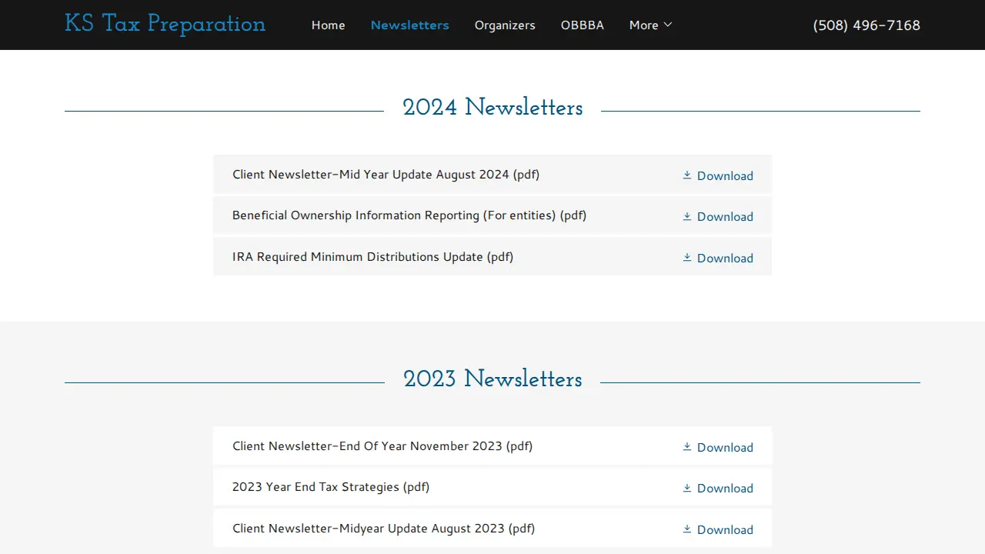The height and width of the screenshot is (554, 985).
Task: Click download icon for End Of Year November 2023
Action: 687,447
